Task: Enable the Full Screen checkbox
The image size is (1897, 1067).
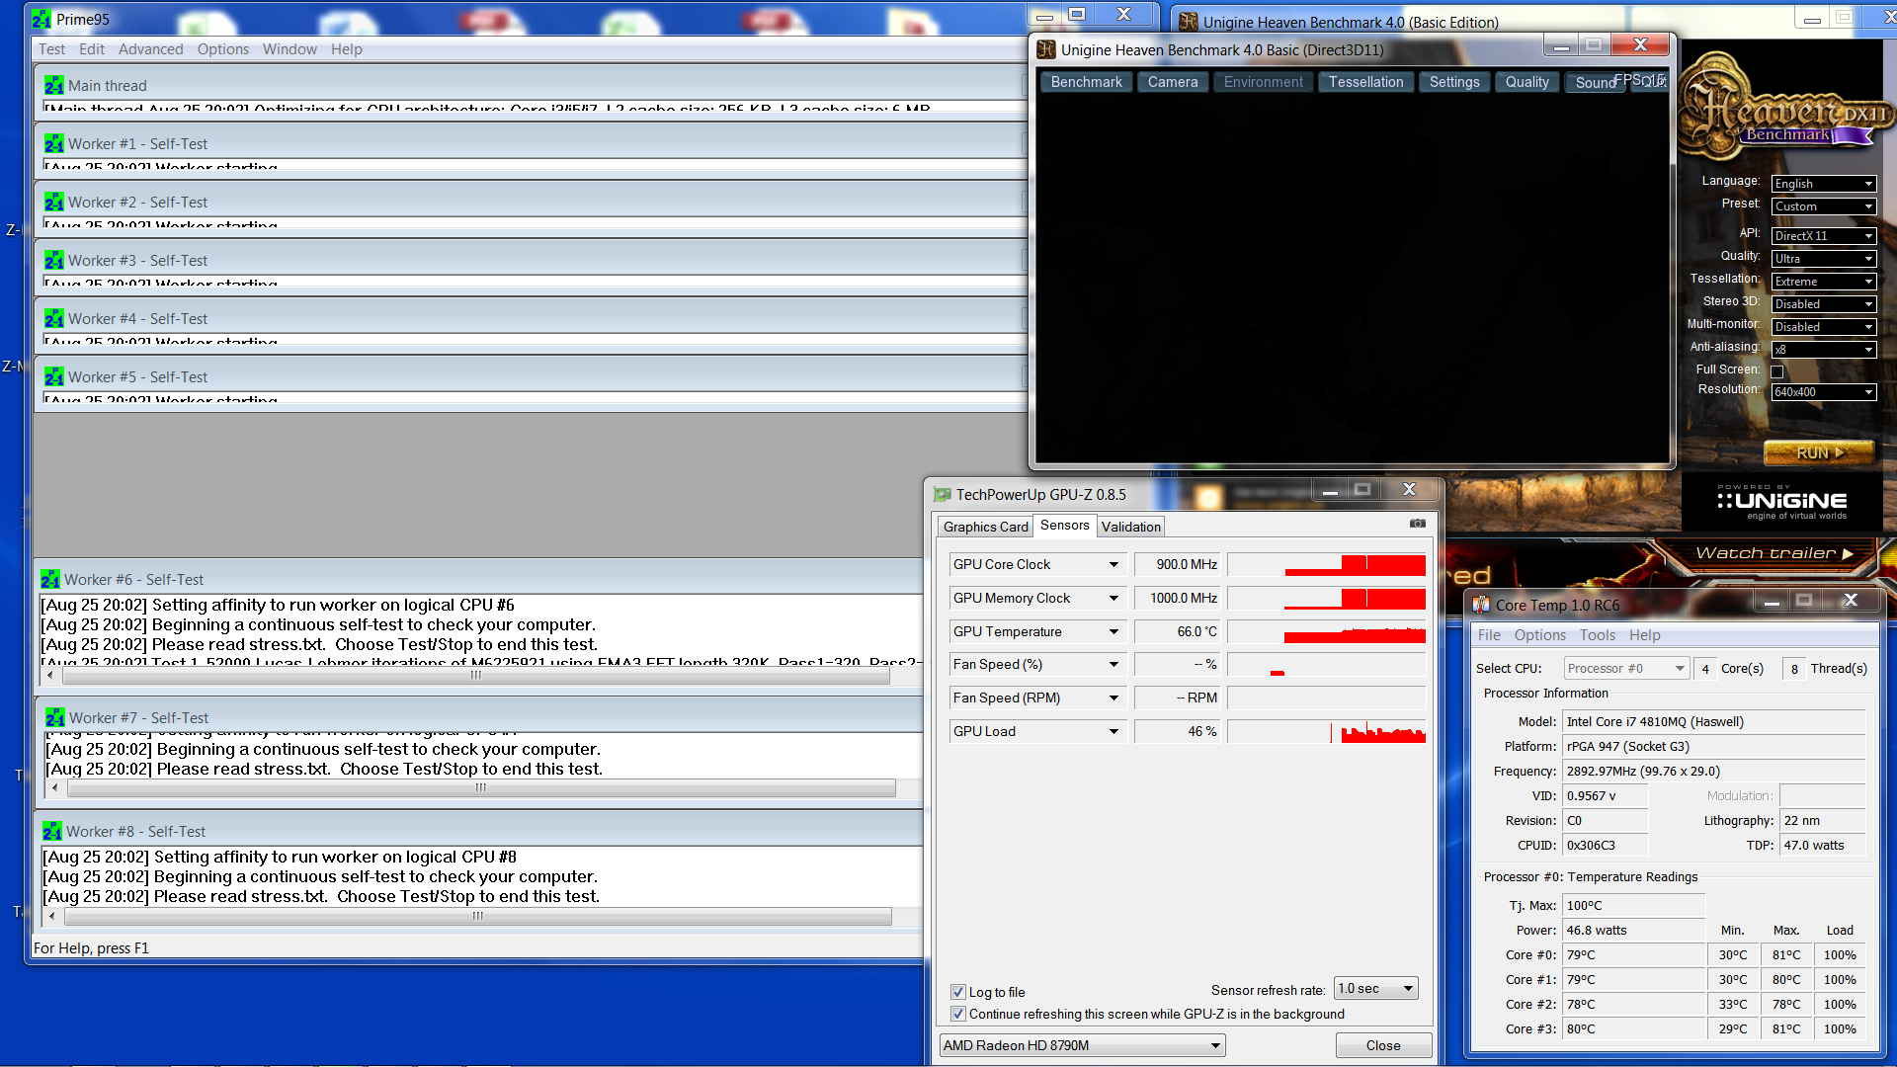Action: 1776,371
